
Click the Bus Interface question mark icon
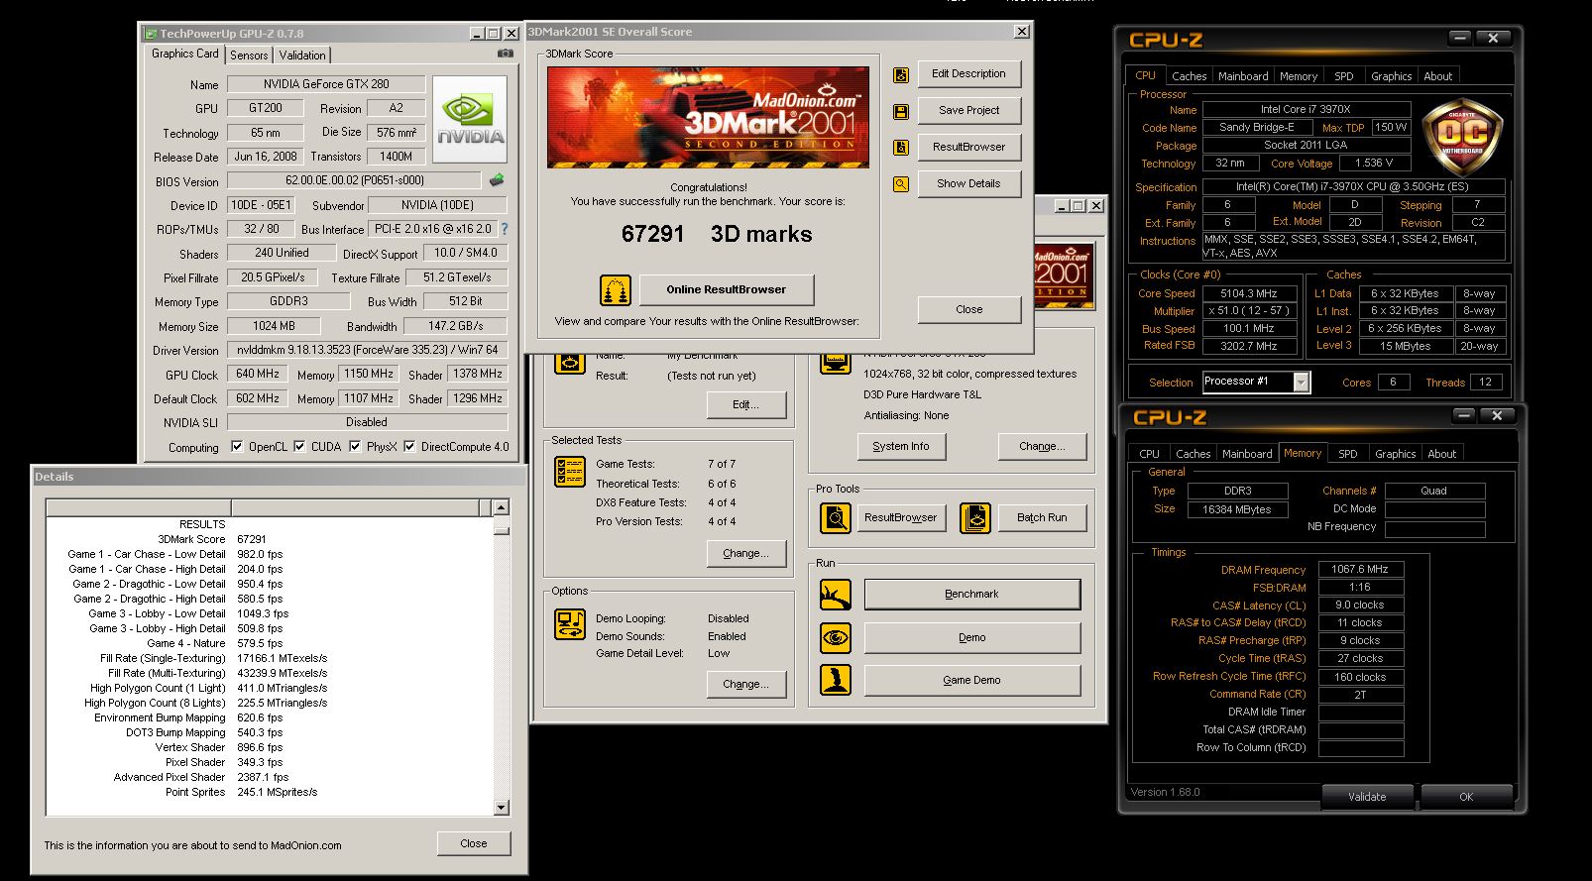505,229
